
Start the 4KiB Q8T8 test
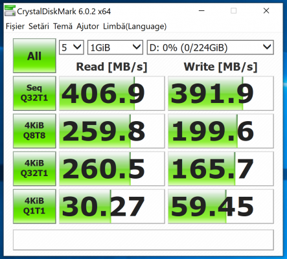point(34,131)
